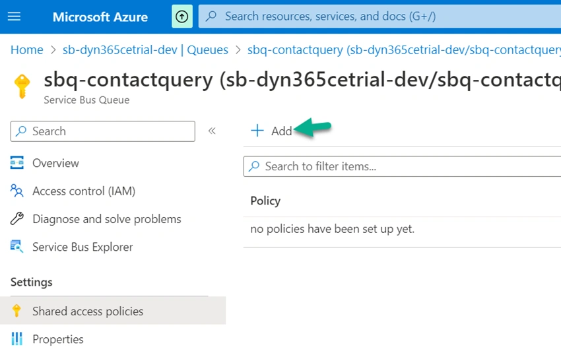Image resolution: width=561 pixels, height=353 pixels.
Task: Click the plus icon for Add
Action: 257,131
